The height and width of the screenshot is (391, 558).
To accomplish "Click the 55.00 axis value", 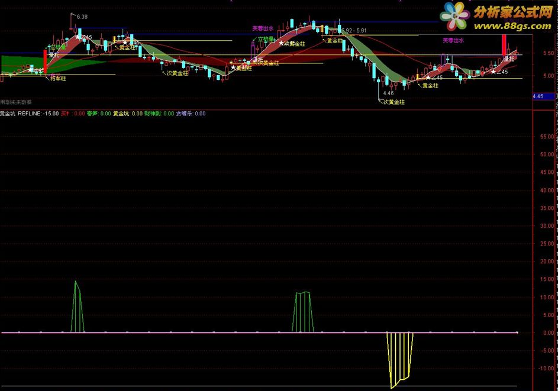I will click(547, 137).
